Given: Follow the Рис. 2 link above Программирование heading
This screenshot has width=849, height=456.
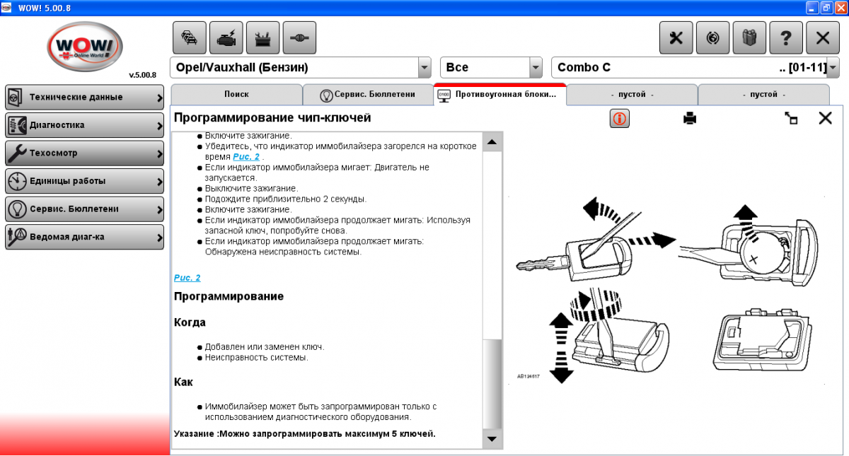Looking at the screenshot, I should [x=187, y=278].
